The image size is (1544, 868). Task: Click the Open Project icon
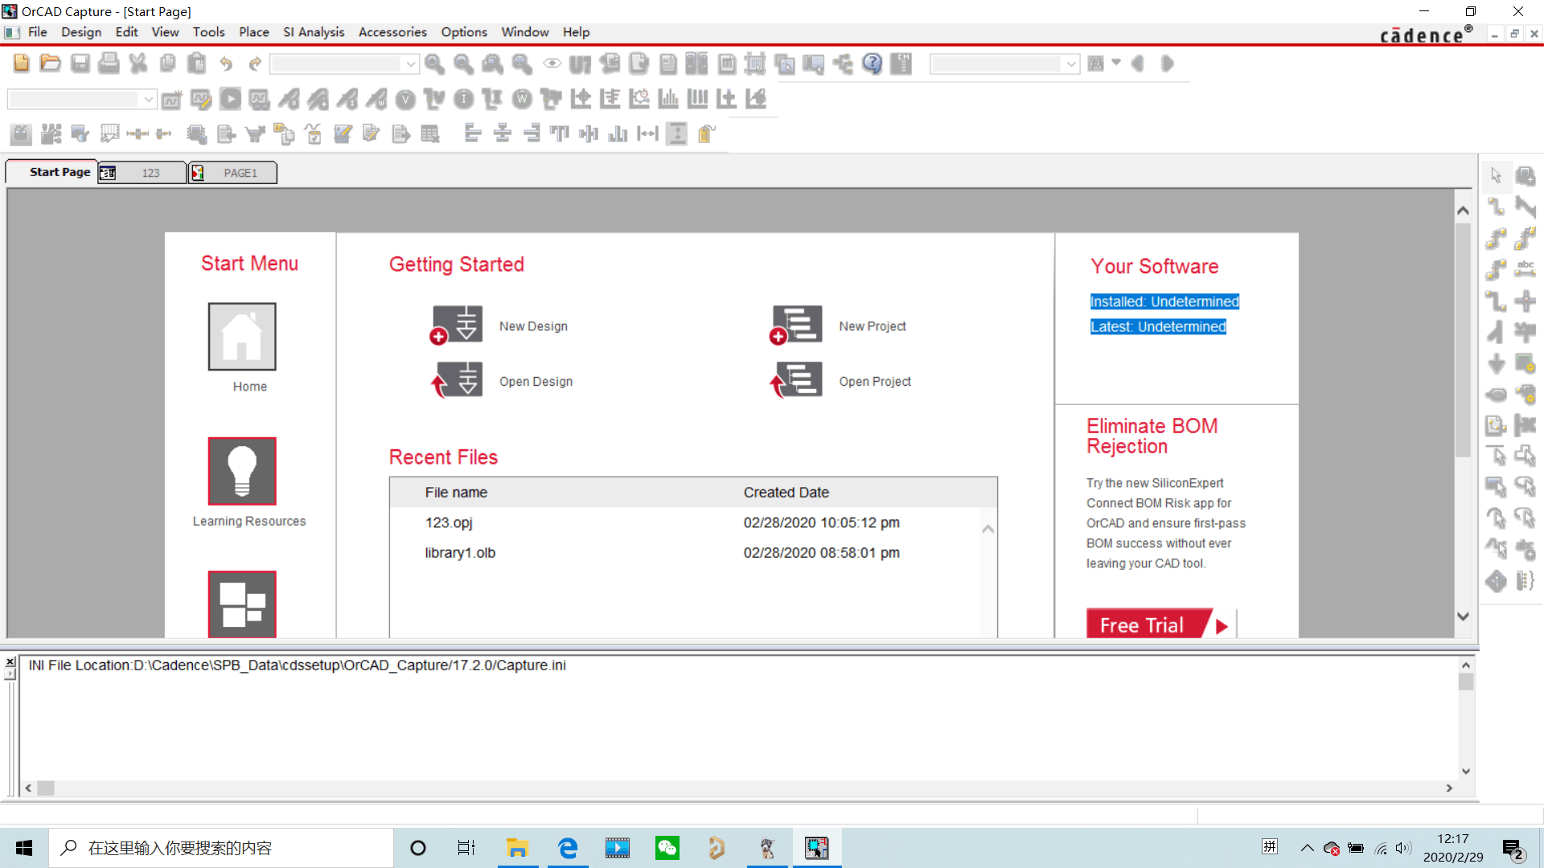tap(796, 380)
